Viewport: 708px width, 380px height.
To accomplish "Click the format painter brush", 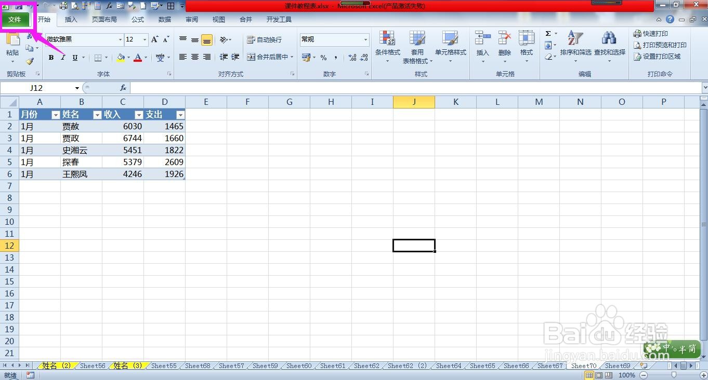I will click(30, 61).
